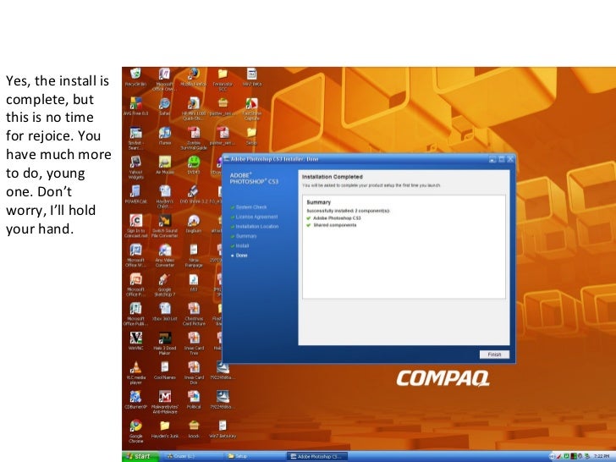Select the Sign In to Comcast.net icon

[136, 226]
